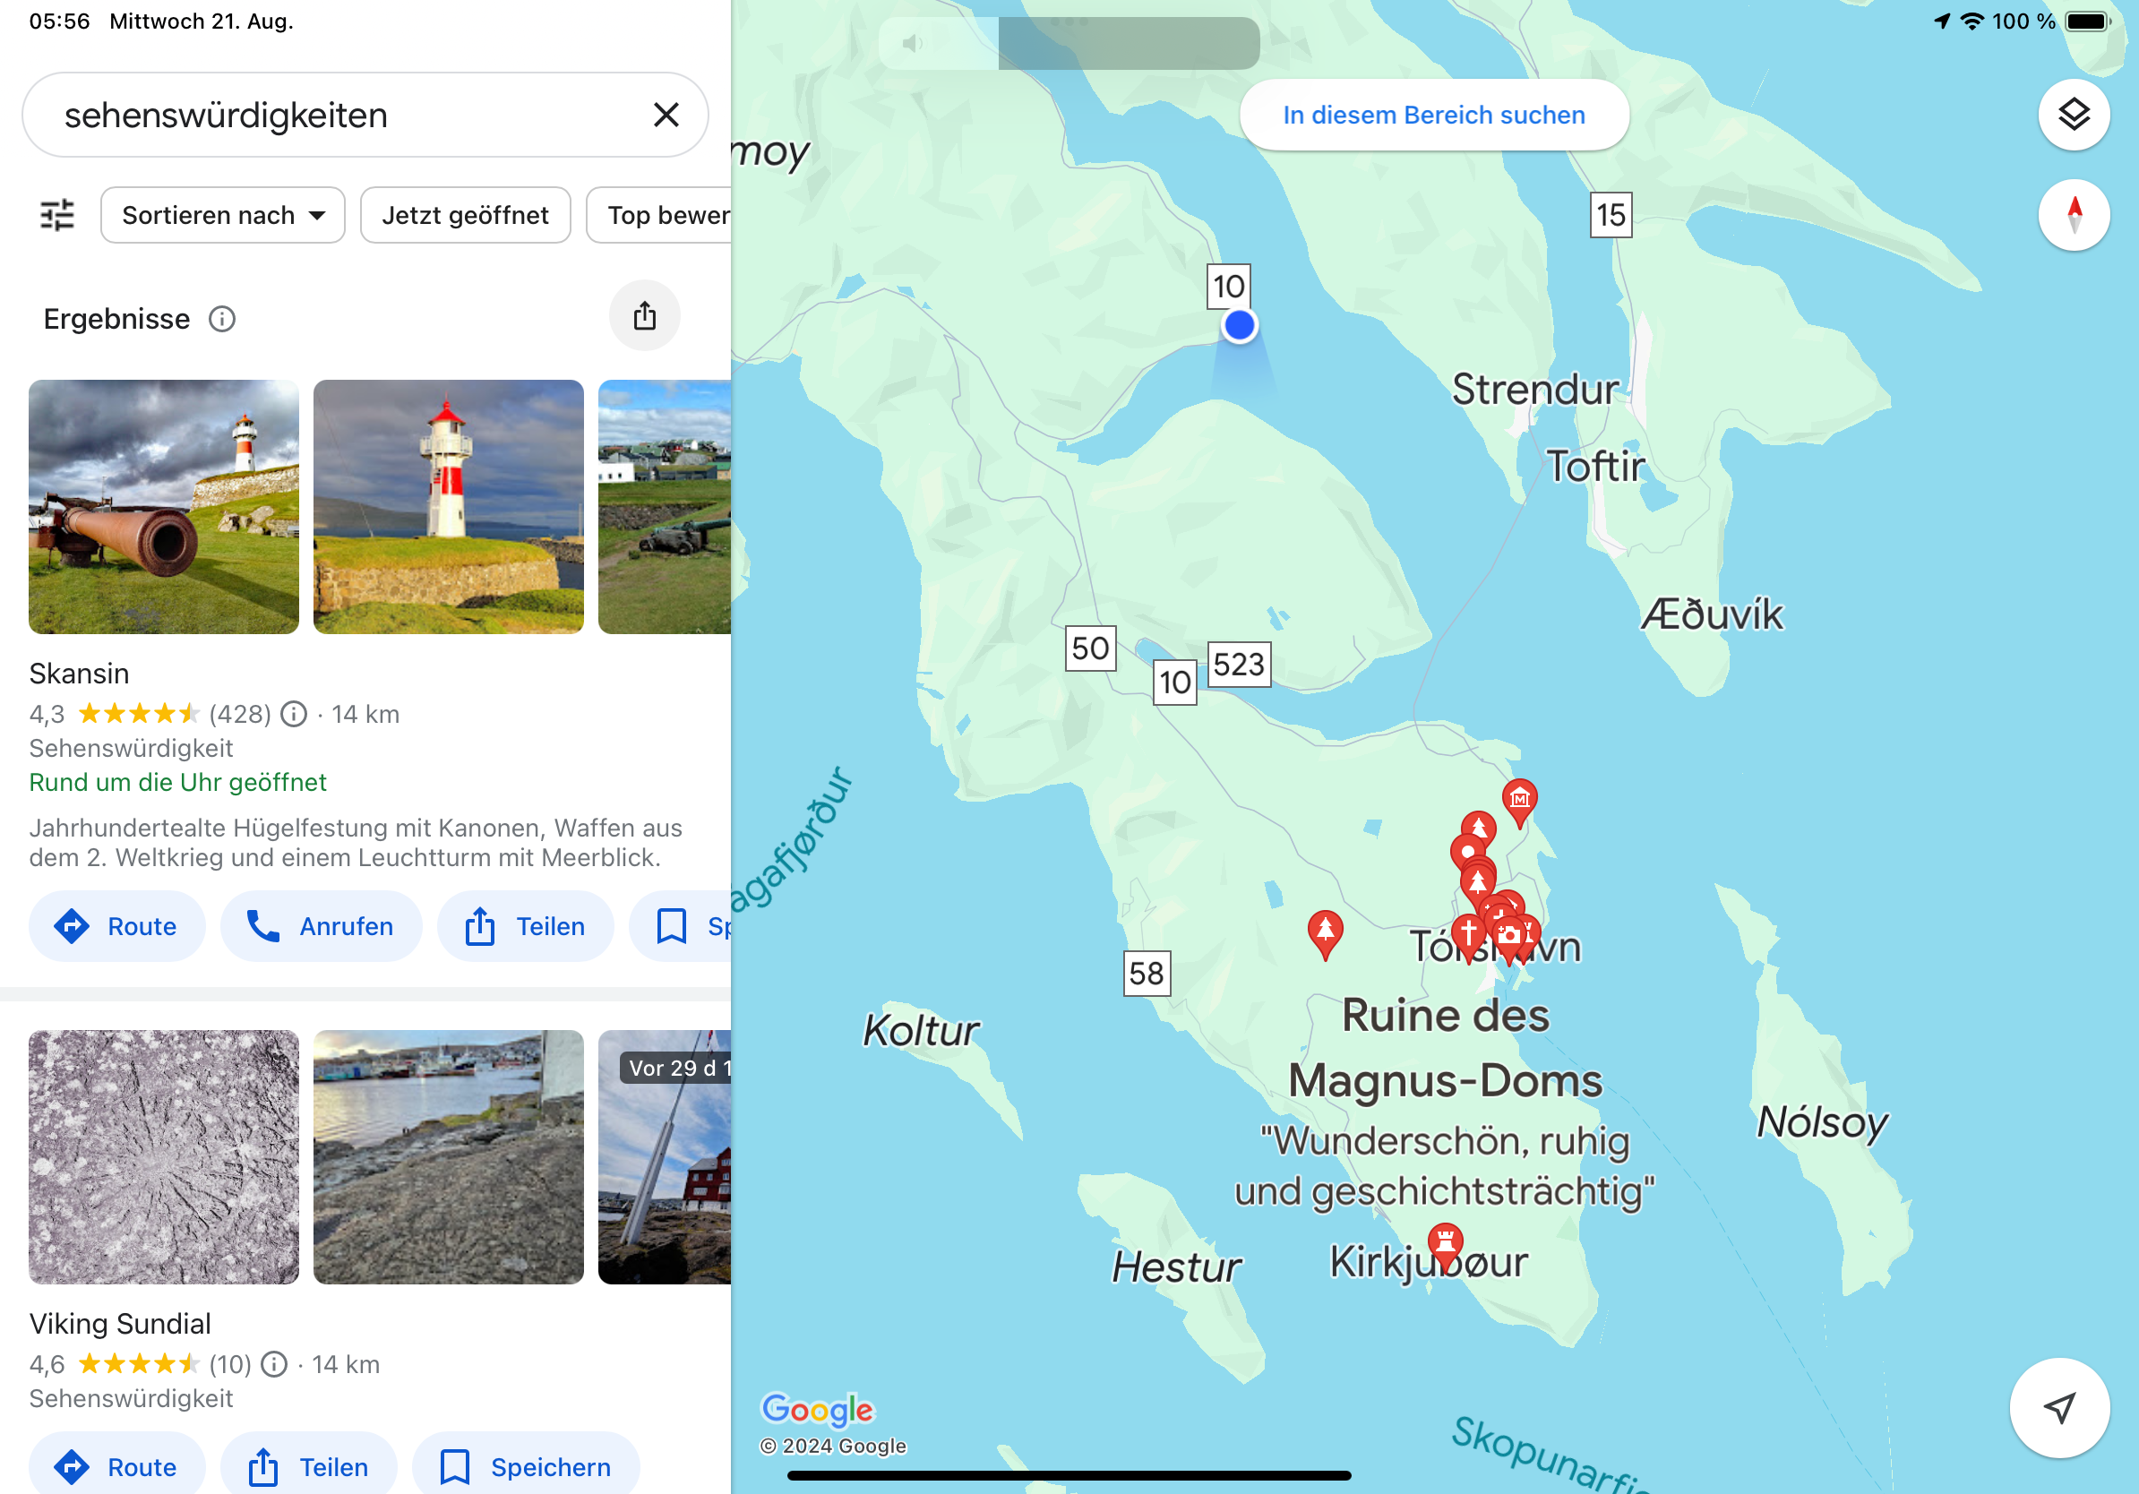Open rating info for Skansin

[x=294, y=715]
